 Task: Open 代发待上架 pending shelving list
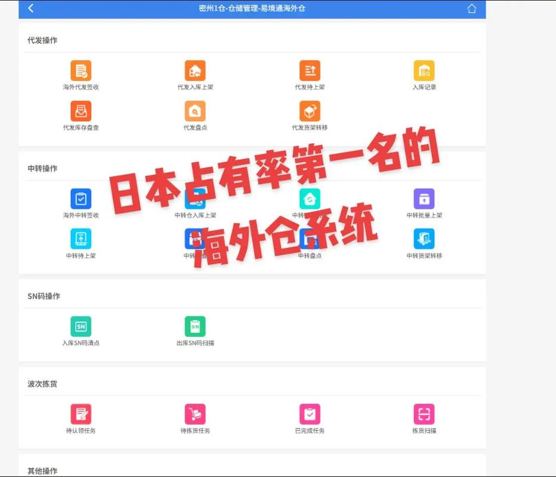(310, 72)
